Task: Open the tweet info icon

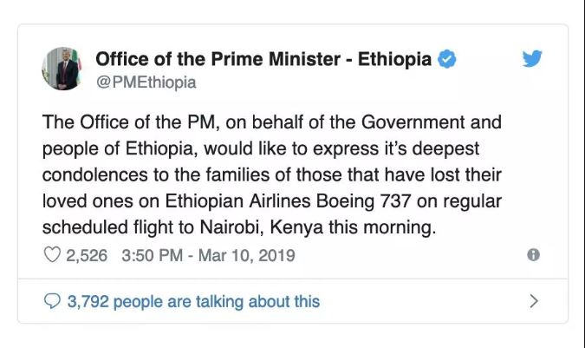Action: coord(533,255)
